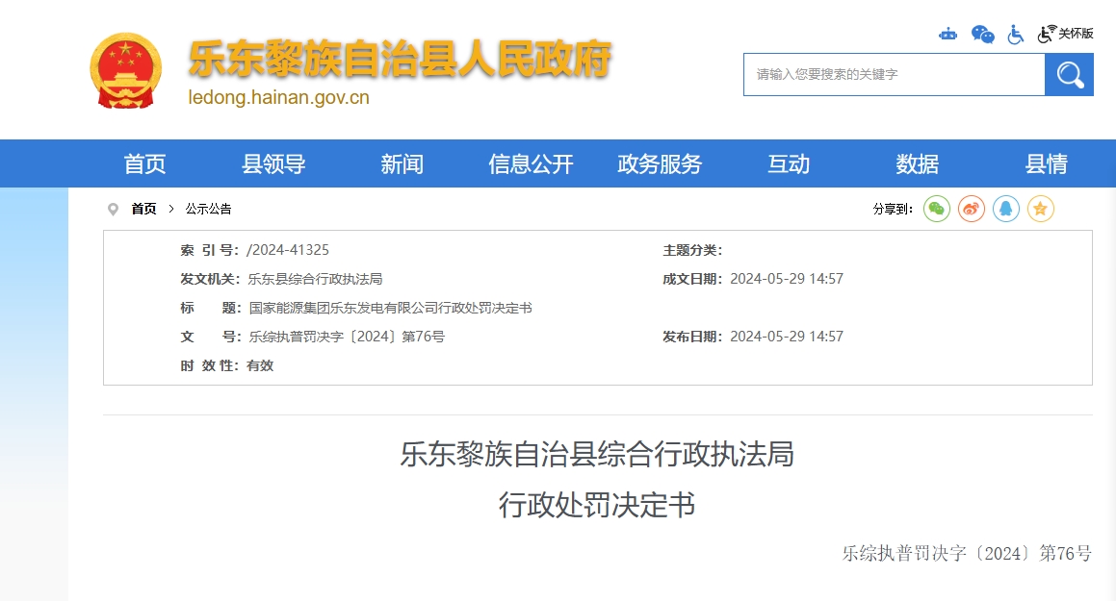The image size is (1116, 601).
Task: Open the 首页 navigation menu item
Action: coord(144,164)
